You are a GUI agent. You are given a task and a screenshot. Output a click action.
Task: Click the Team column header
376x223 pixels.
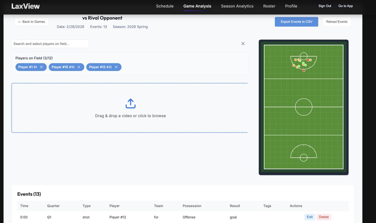(x=159, y=206)
